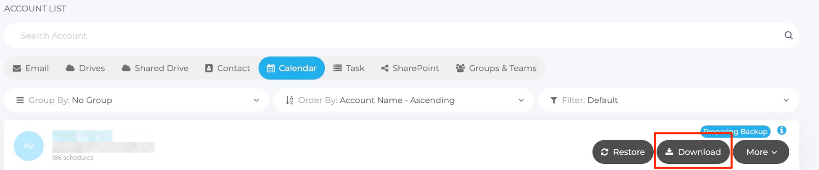The height and width of the screenshot is (170, 819).
Task: Open the Groups & Teams tab
Action: coord(496,68)
